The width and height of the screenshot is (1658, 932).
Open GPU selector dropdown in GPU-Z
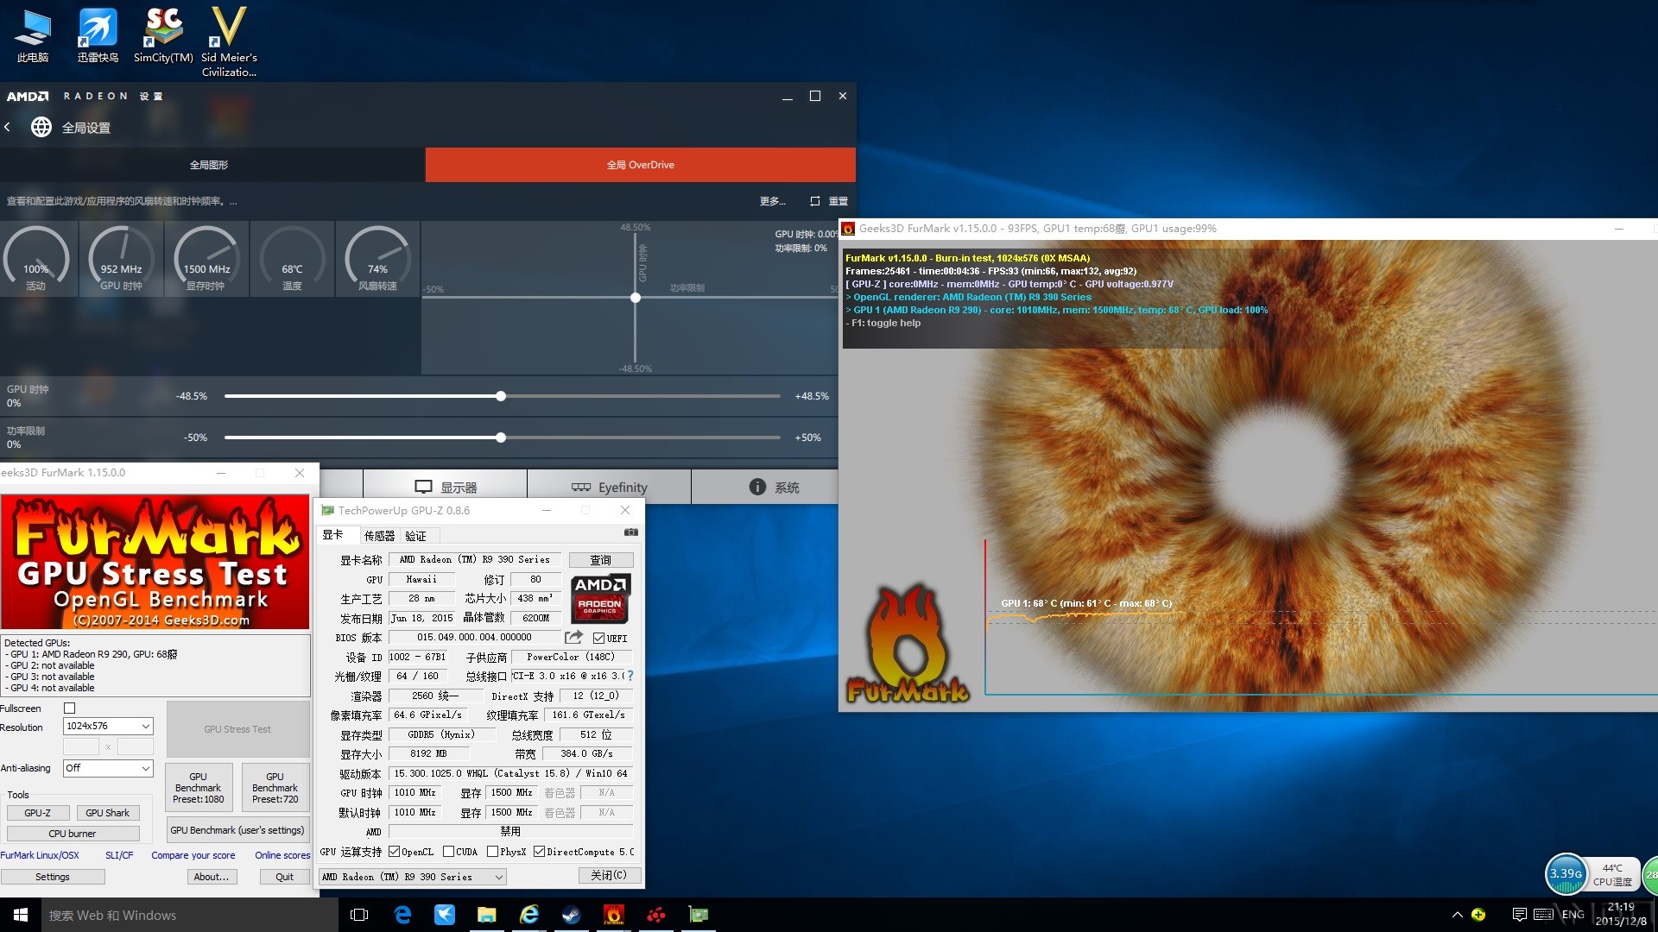(x=413, y=877)
